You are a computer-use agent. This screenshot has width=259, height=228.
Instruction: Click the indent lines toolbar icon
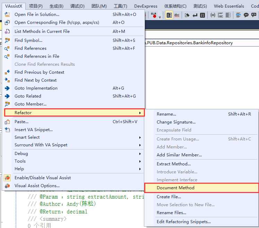coord(221,15)
